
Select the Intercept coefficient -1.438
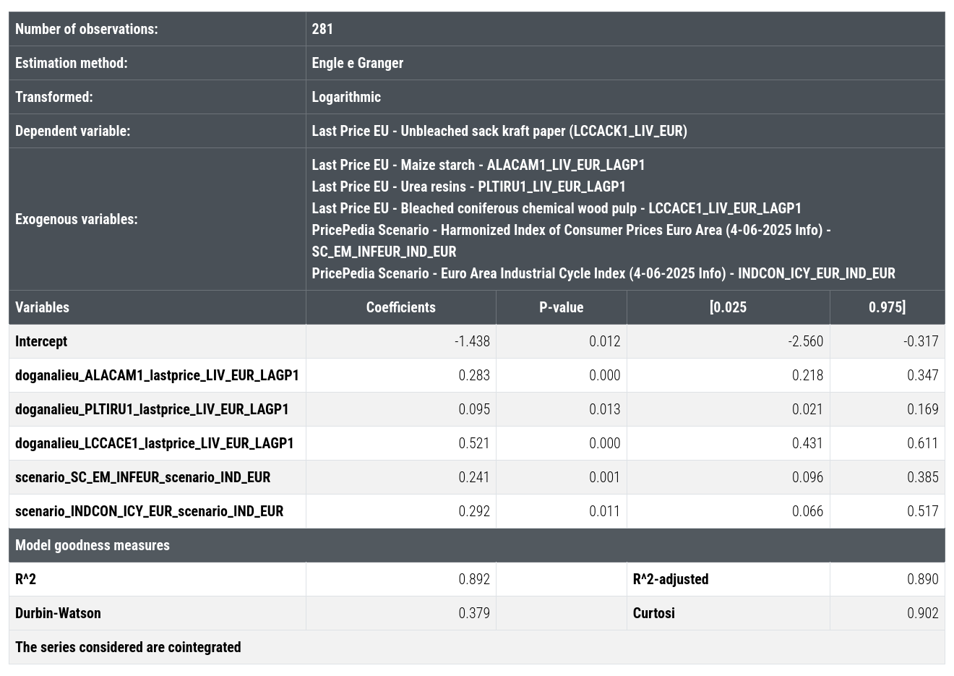point(472,341)
